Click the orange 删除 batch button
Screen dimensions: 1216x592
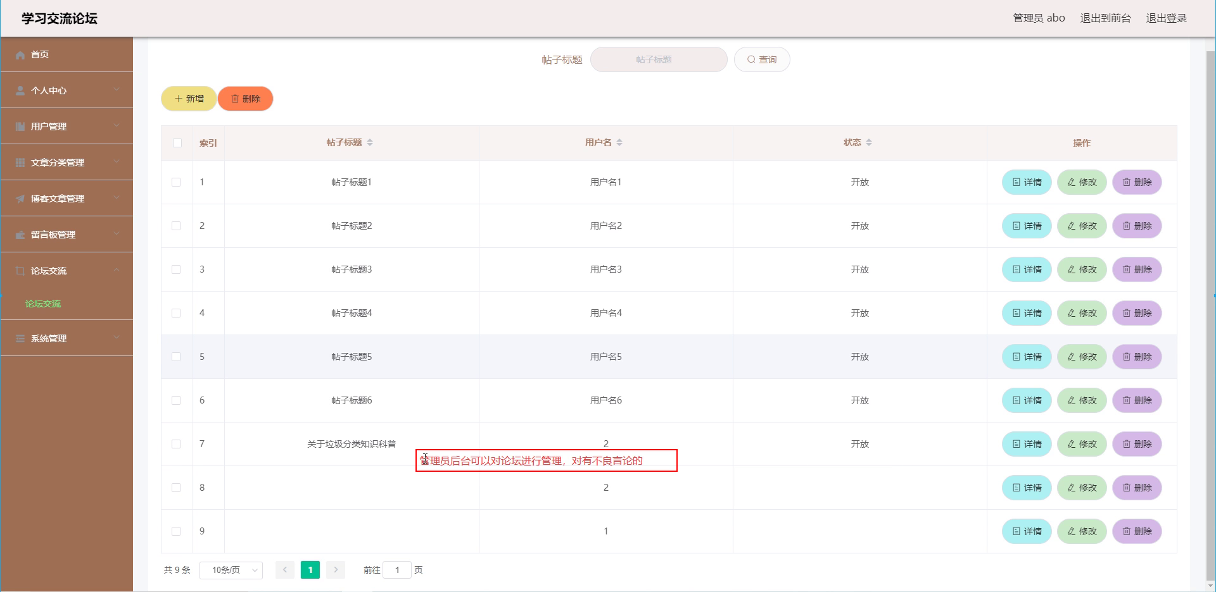pos(245,99)
